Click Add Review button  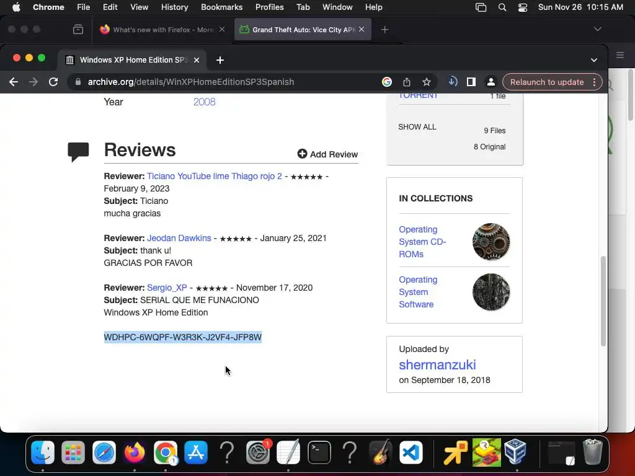pos(327,154)
